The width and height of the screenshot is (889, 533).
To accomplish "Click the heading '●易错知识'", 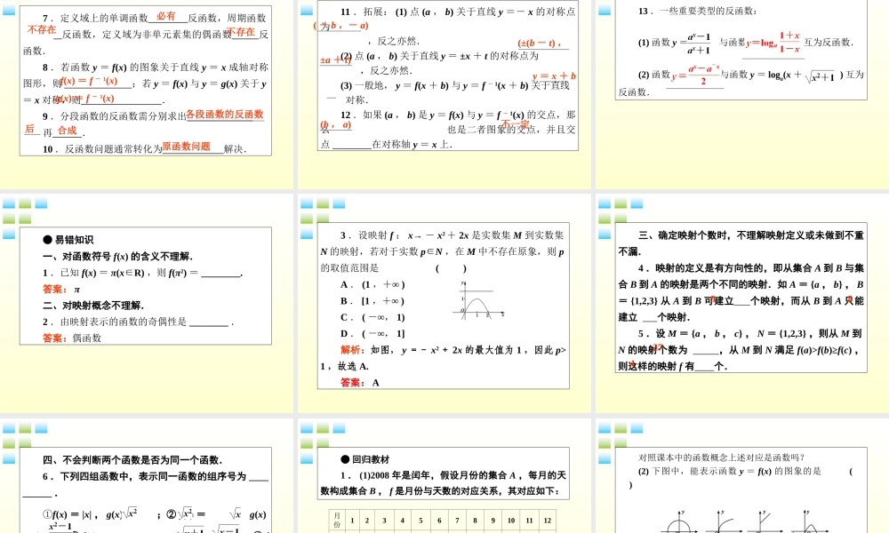I will coord(68,240).
